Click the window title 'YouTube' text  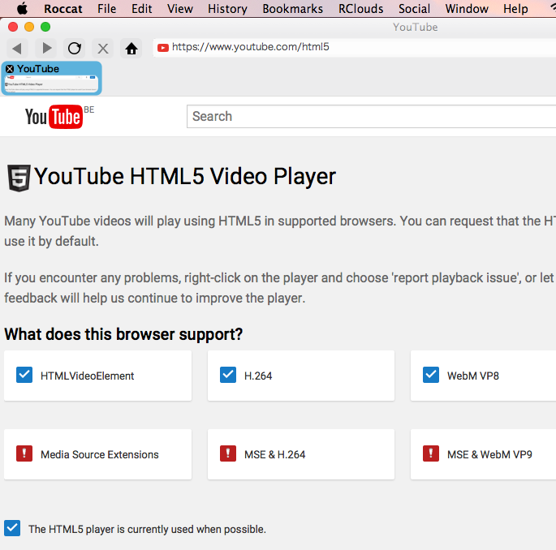(x=416, y=28)
